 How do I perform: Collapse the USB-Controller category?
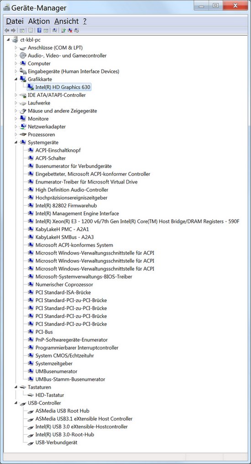point(16,403)
